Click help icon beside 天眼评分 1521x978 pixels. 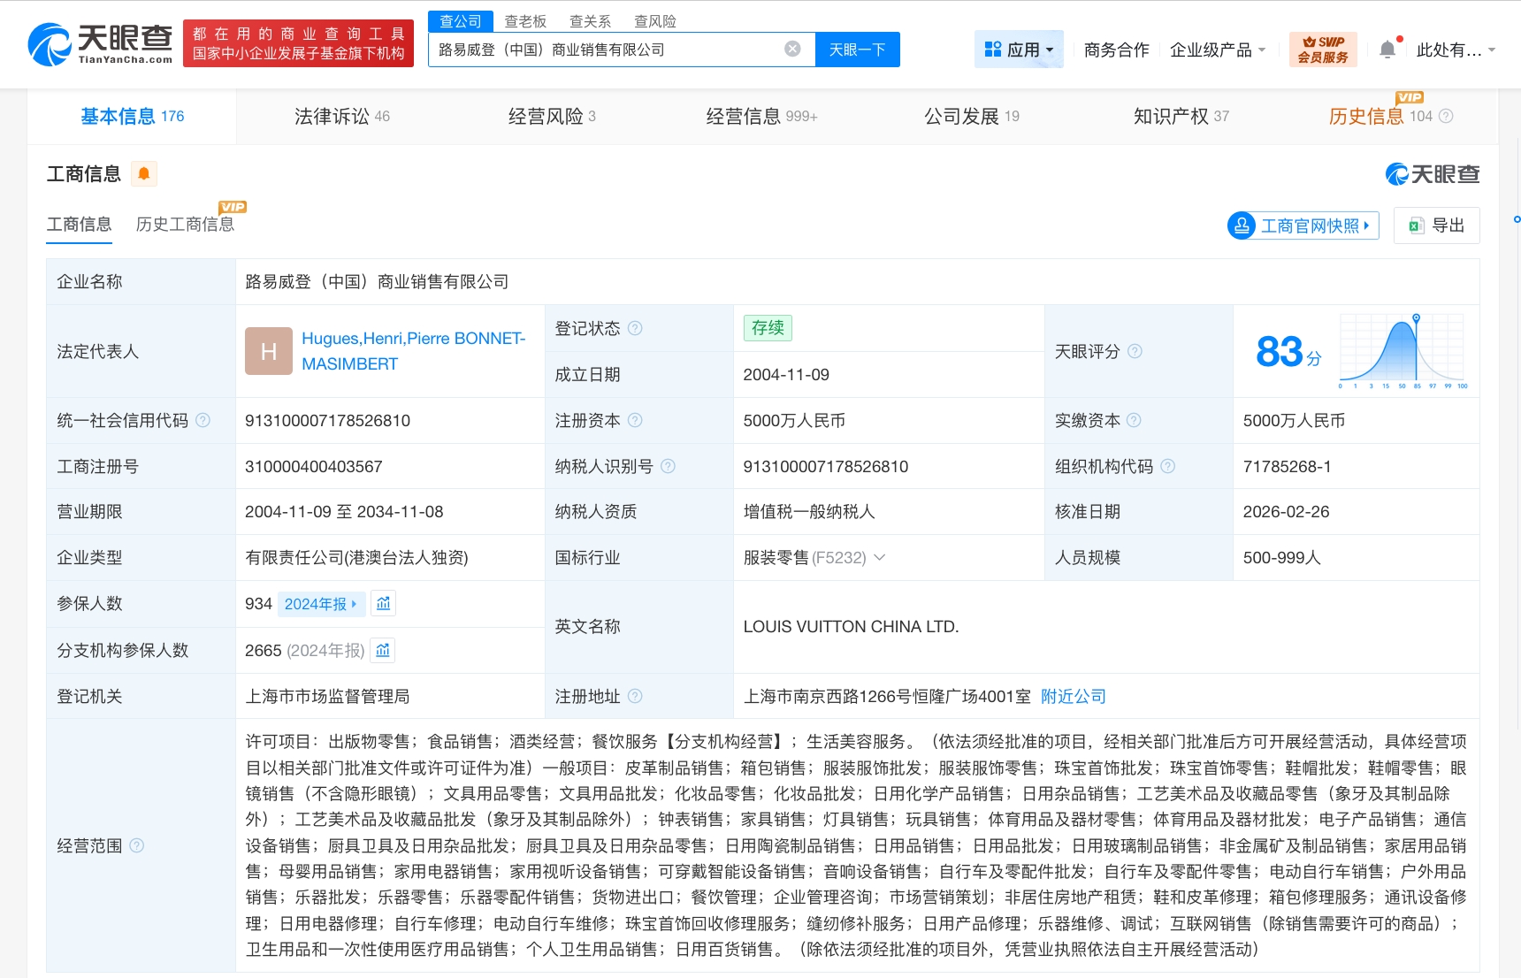click(1135, 352)
